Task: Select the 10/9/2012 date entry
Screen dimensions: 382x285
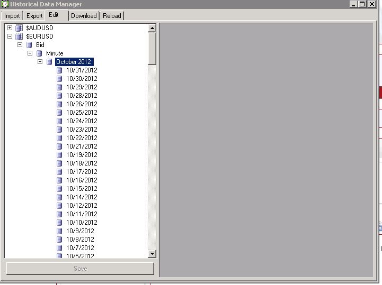Action: pyautogui.click(x=80, y=231)
